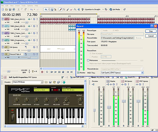158x132 pixels.
Task: Click next preset arrow beside number 003
Action: [x=59, y=90]
